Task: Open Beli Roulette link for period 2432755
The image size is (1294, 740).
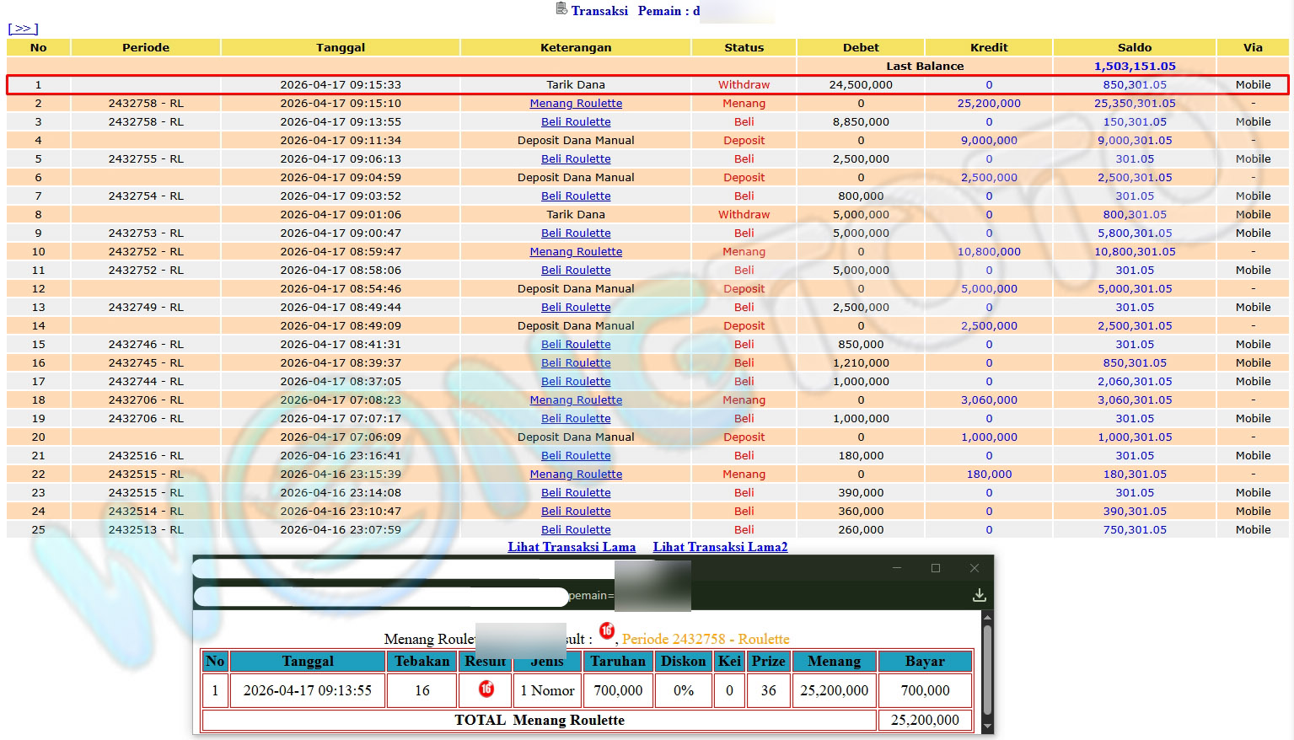Action: tap(576, 159)
